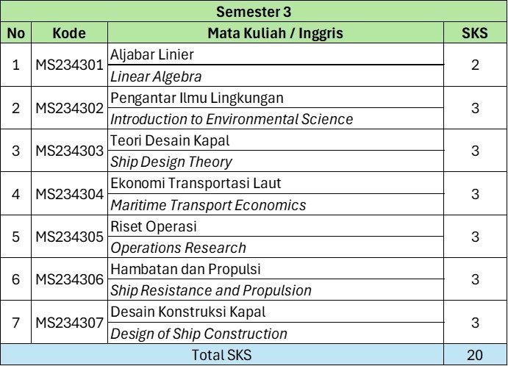Click the Semester 3 title cell
Screen dimensions: 508x366
click(254, 12)
